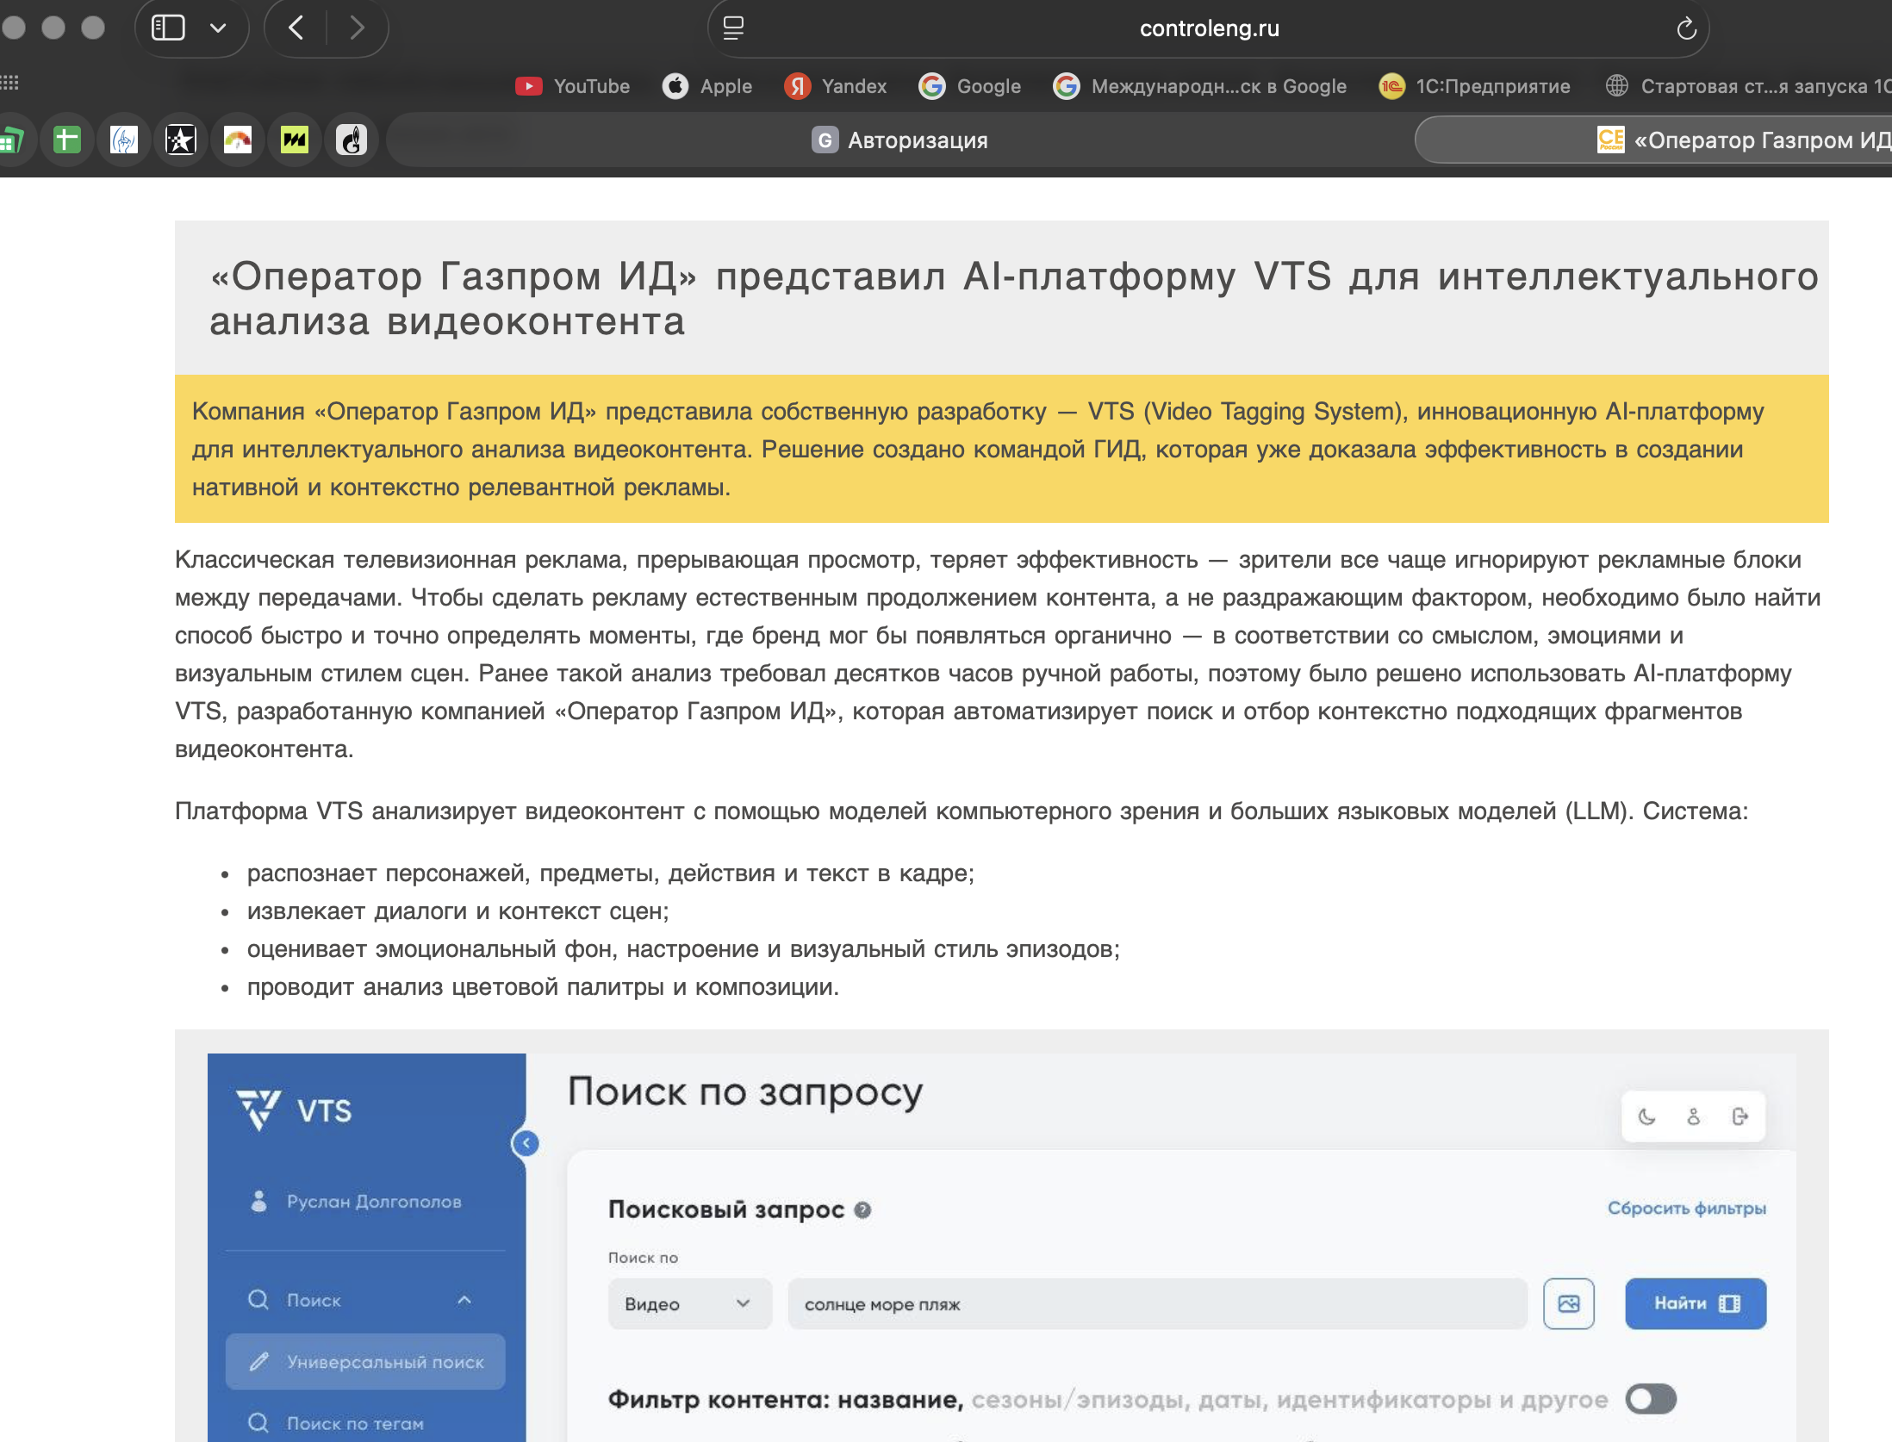The width and height of the screenshot is (1892, 1442).
Task: Toggle the content filter switch
Action: coord(1650,1399)
